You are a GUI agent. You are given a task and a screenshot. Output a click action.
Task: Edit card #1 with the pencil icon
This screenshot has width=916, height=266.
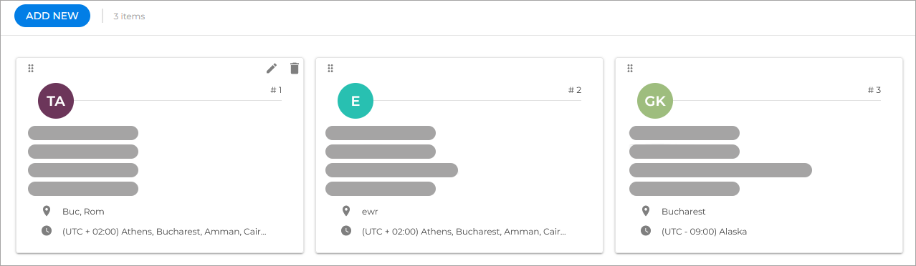[x=272, y=68]
